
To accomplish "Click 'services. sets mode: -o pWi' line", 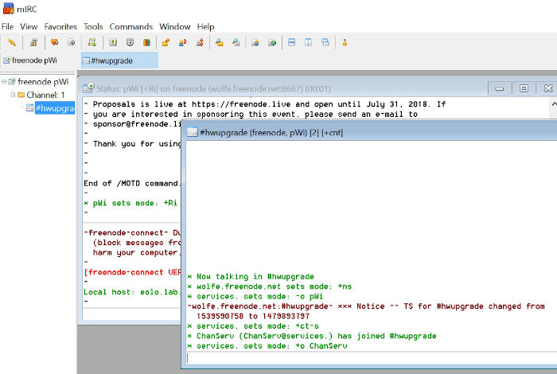I will 255,296.
